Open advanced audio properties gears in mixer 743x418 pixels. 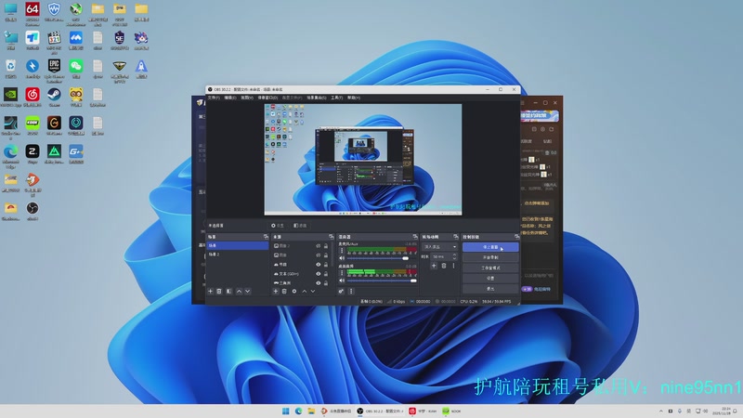tap(341, 291)
